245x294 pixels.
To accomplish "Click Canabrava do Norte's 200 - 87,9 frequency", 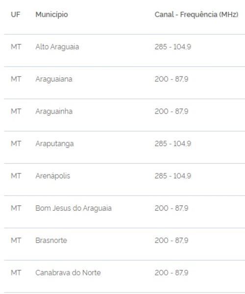I will tap(171, 272).
